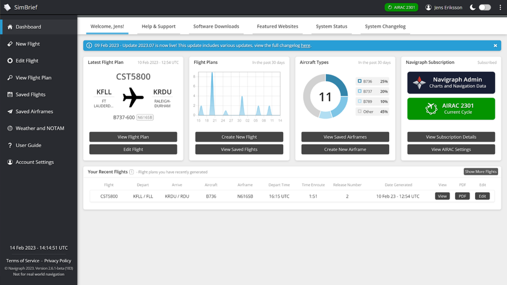This screenshot has width=507, height=285.
Task: Click Edit Flight button in Latest Flight Plan card
Action: point(133,149)
